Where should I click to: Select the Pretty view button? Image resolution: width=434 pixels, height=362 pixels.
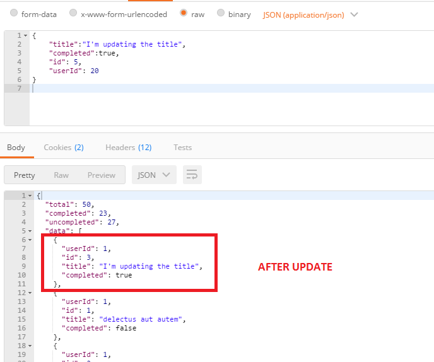point(25,175)
